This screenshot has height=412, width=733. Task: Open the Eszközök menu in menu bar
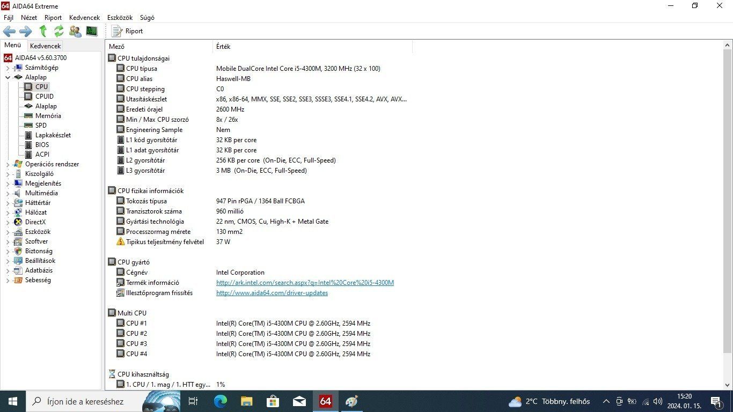[x=120, y=18]
